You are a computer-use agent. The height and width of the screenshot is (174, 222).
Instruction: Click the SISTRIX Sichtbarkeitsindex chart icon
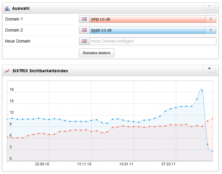tap(7, 71)
